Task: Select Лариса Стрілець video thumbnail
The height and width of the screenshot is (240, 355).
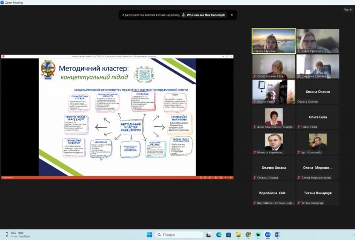Action: tap(273, 41)
